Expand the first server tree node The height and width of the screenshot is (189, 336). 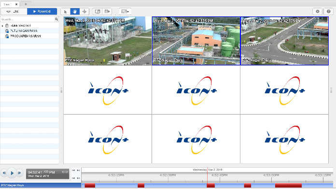point(2,26)
